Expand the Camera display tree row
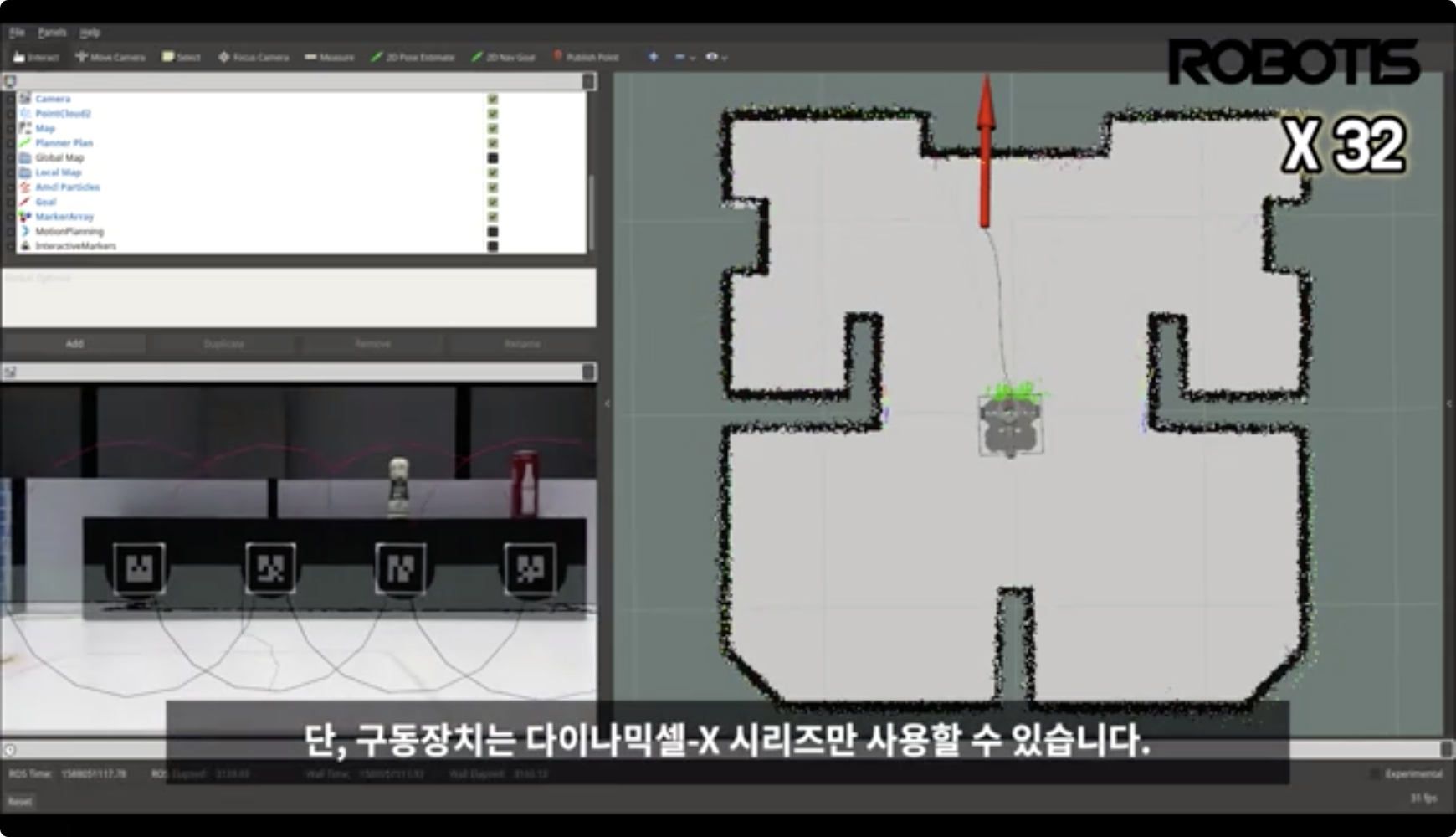 tap(11, 99)
